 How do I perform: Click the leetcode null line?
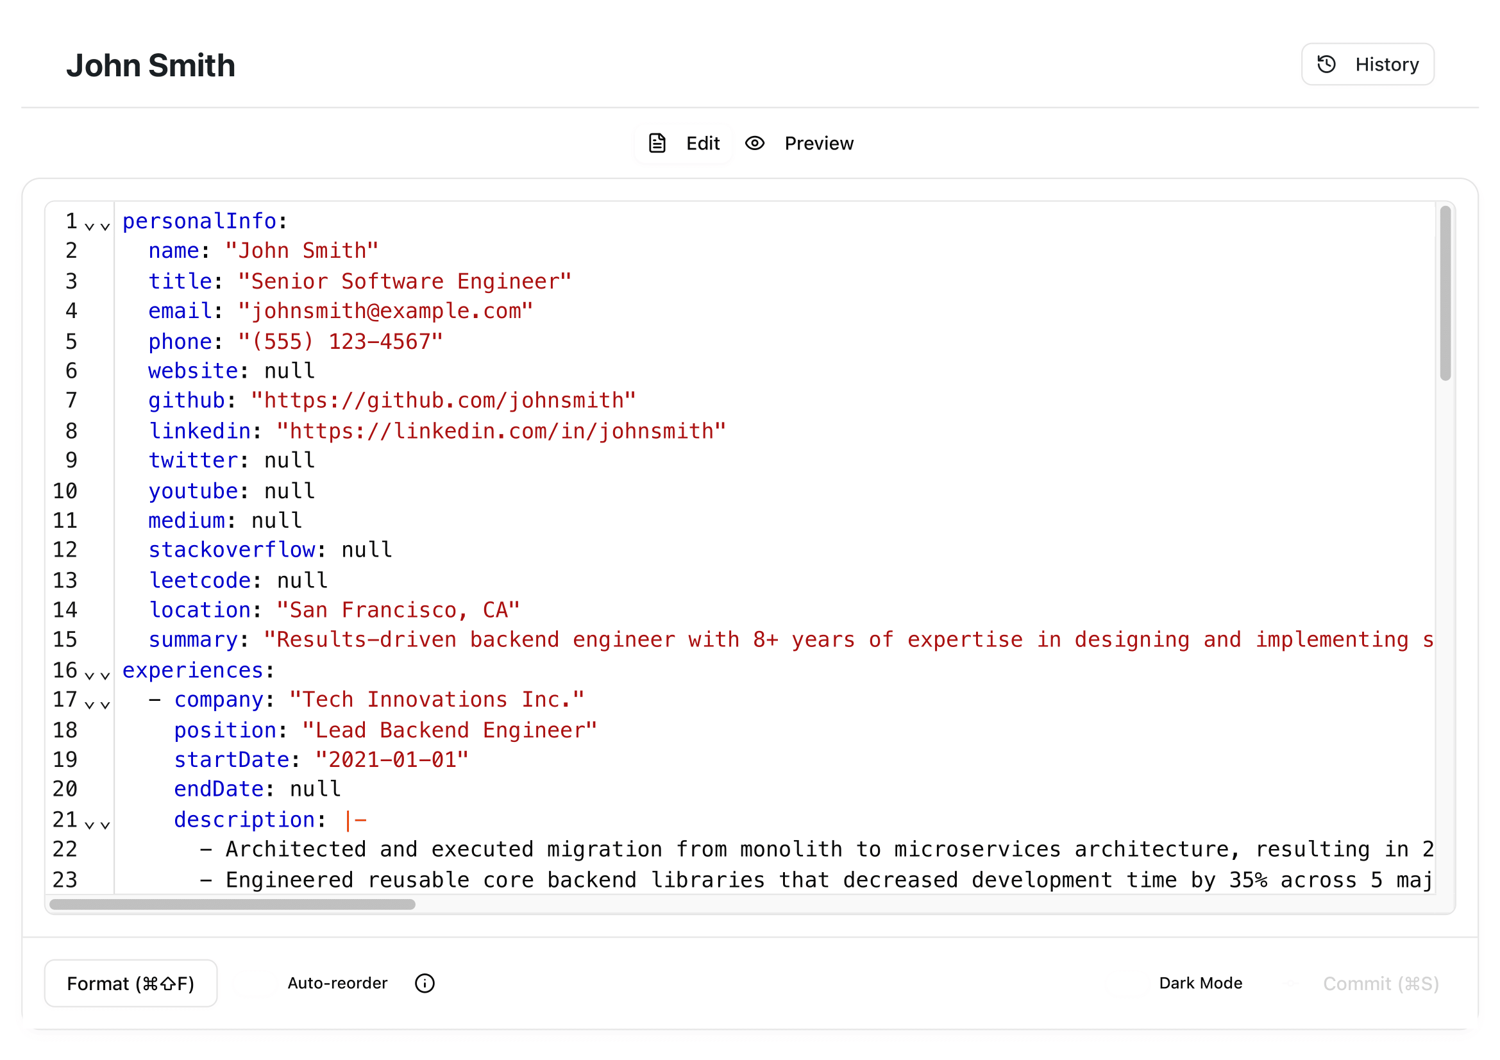[239, 580]
